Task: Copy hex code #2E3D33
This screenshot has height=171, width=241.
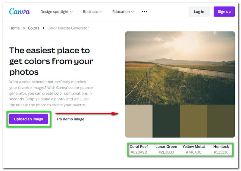Action: coord(166,152)
